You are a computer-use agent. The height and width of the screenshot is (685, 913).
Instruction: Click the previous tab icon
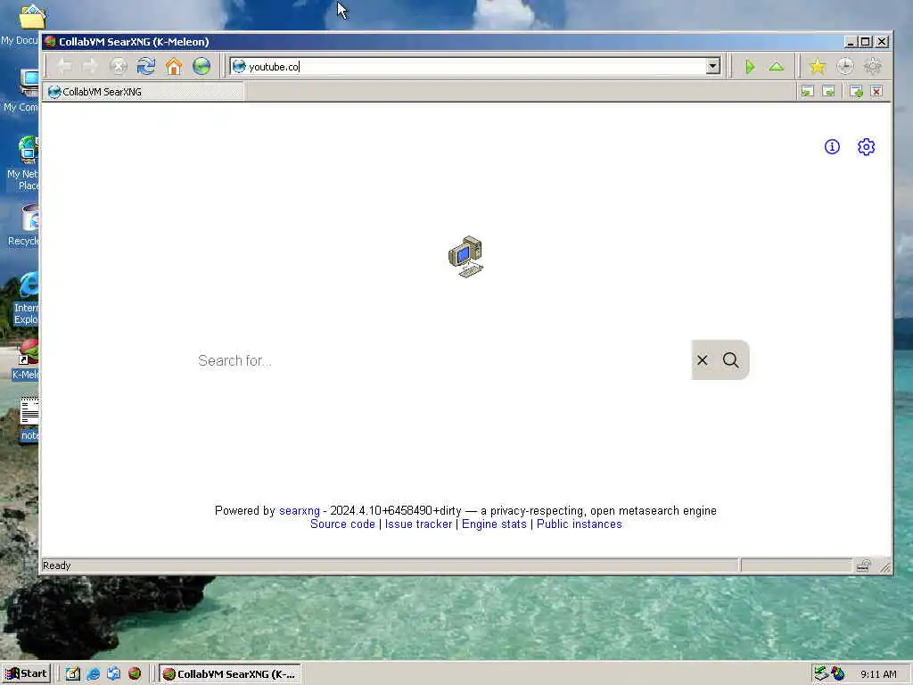coord(807,92)
